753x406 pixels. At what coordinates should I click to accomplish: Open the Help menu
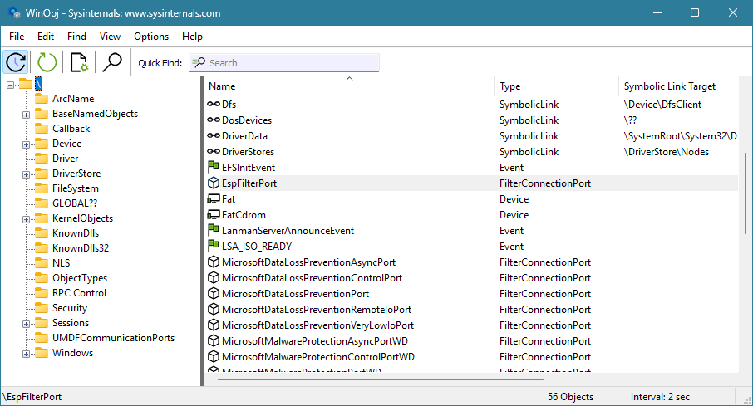pyautogui.click(x=192, y=37)
